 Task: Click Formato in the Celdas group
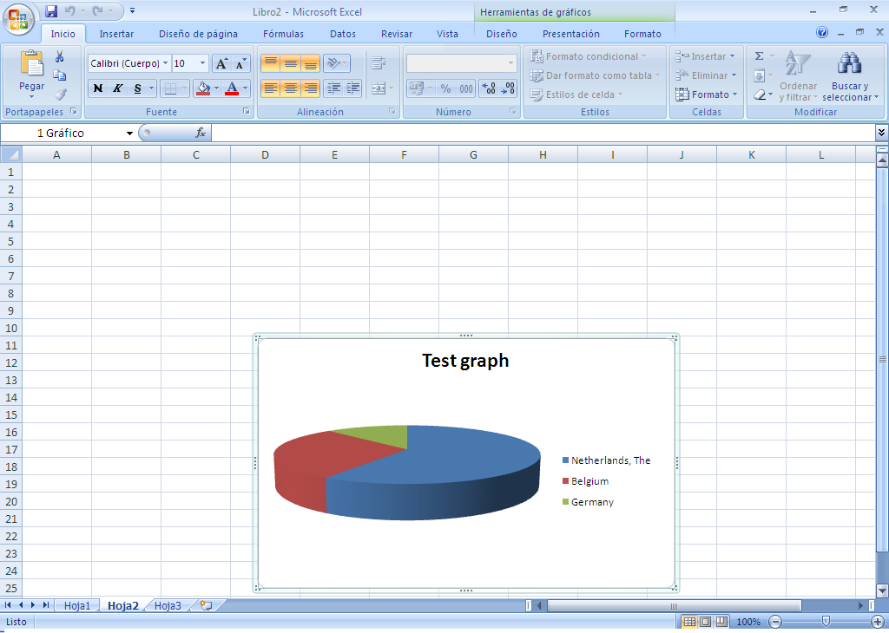click(x=705, y=94)
